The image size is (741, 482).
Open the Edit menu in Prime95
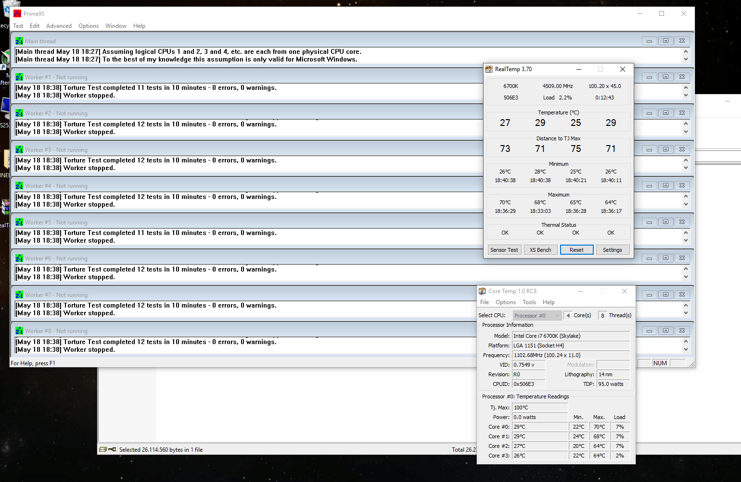point(35,26)
